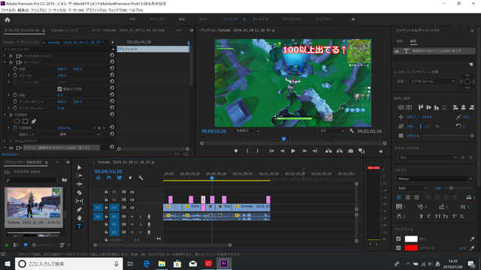
Task: Click the red stroke color swatch
Action: tap(411, 248)
